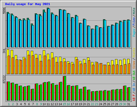Select day label 28 on x-axis
Viewport: 137px width, 107px height.
116,104
